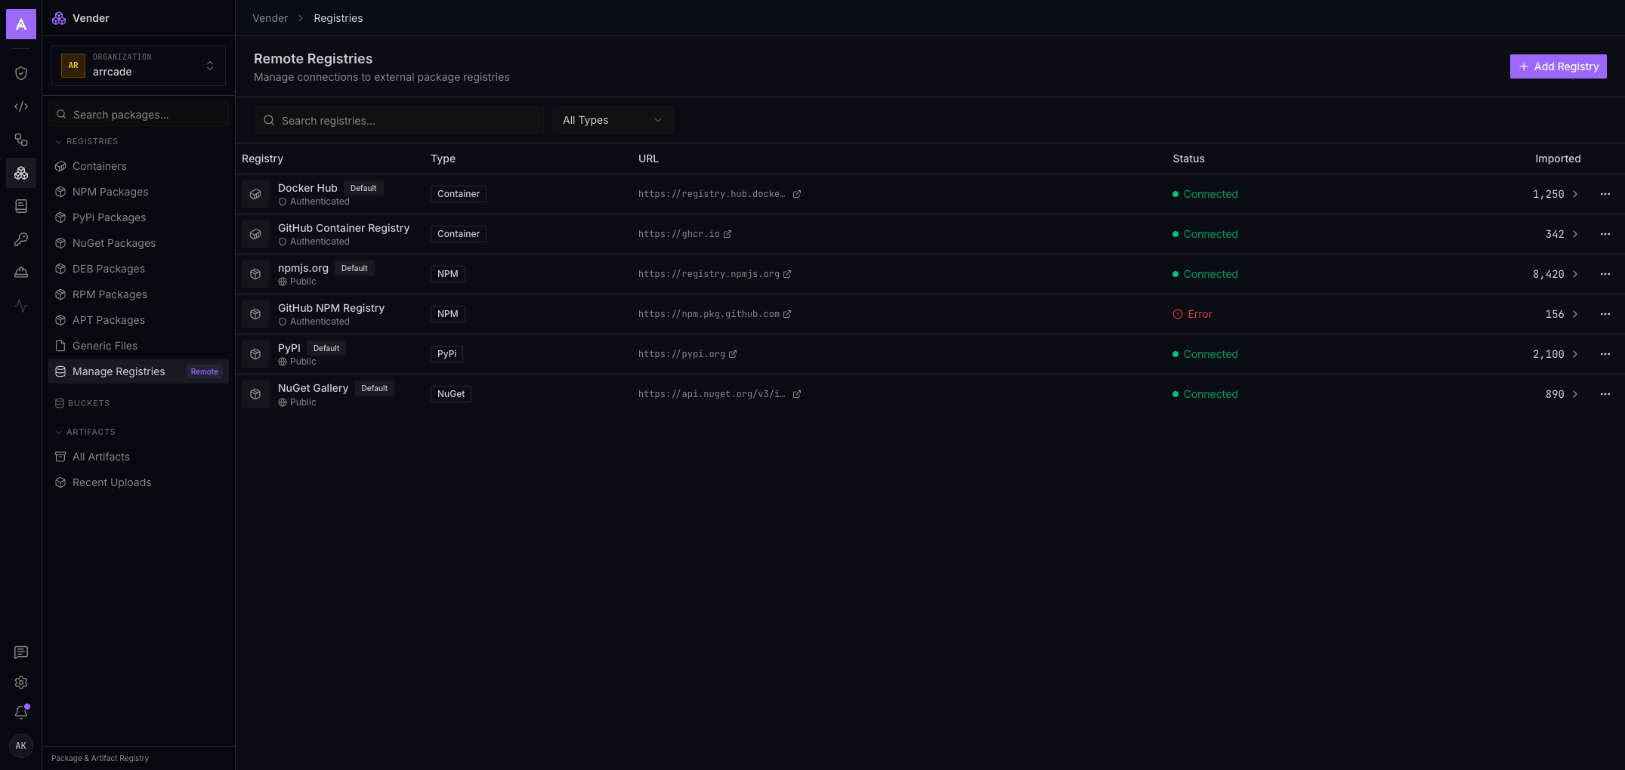Click the purple A logo in the rail
The image size is (1625, 770).
point(21,24)
